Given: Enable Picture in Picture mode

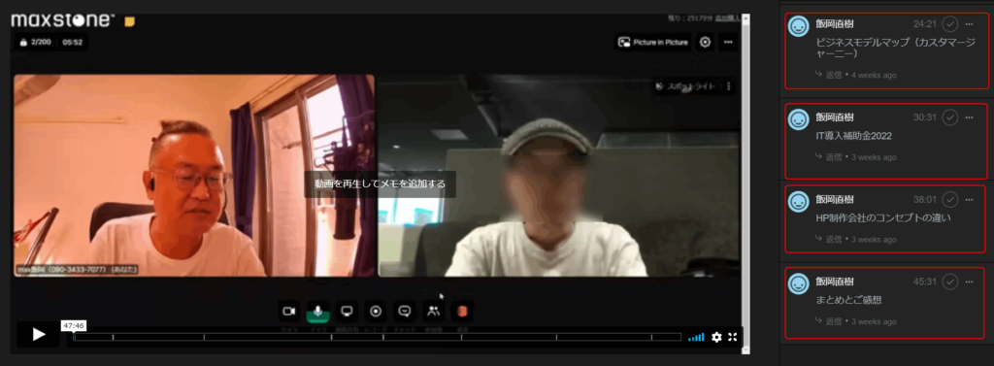Looking at the screenshot, I should click(652, 43).
